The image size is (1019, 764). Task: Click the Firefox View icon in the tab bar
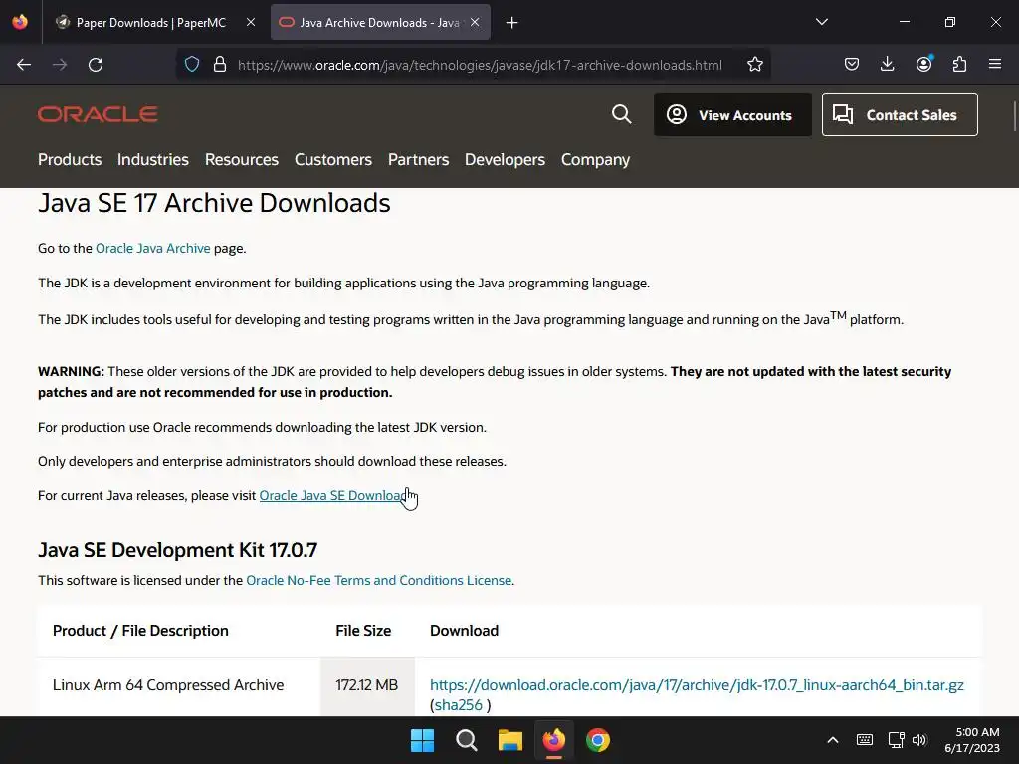20,22
